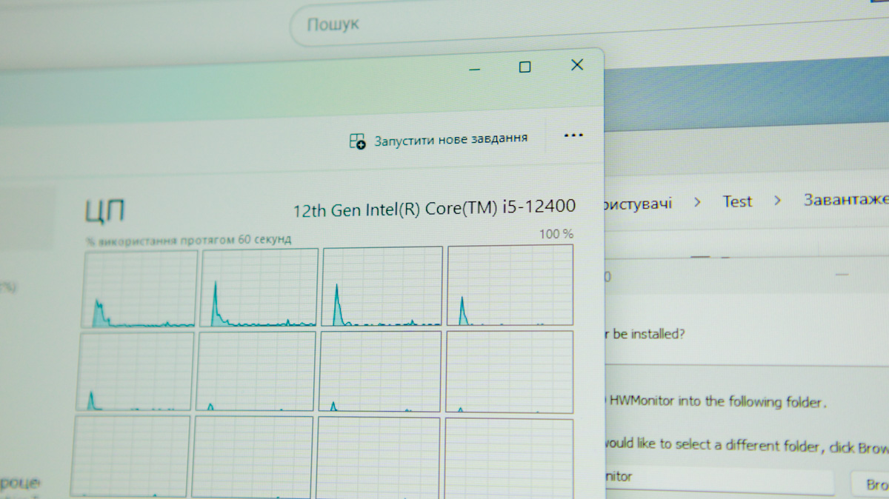Image resolution: width=889 pixels, height=499 pixels.
Task: Click the Користувачі breadcrumb in Explorer
Action: (x=639, y=203)
